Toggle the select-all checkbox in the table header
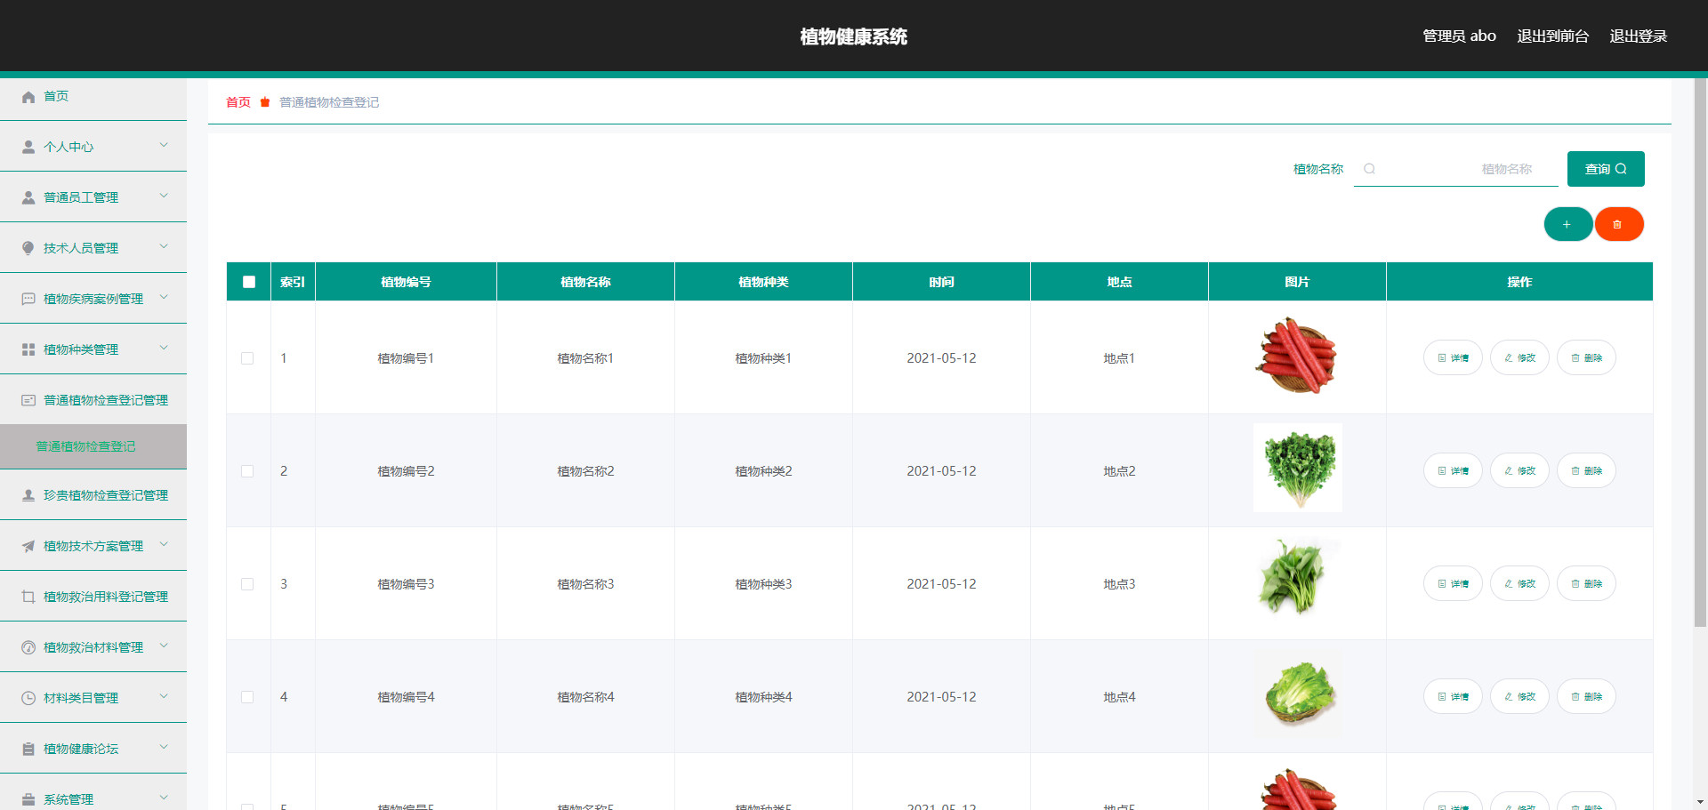The image size is (1708, 810). pos(249,282)
